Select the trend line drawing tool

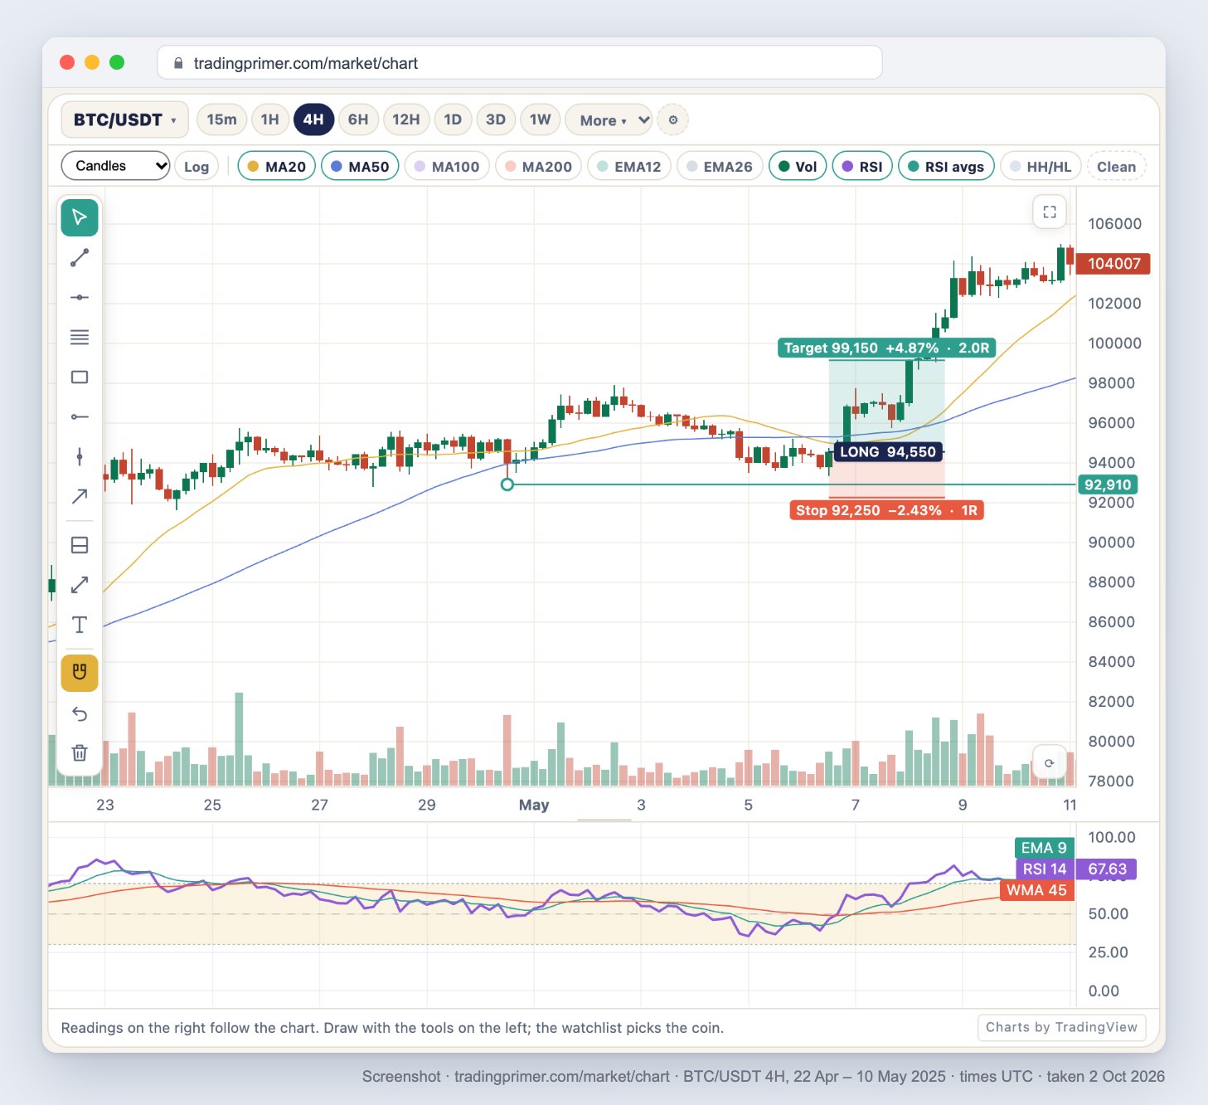(80, 258)
